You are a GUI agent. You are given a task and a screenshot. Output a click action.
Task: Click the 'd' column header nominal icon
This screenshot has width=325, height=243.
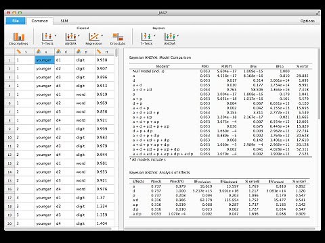pos(58,52)
